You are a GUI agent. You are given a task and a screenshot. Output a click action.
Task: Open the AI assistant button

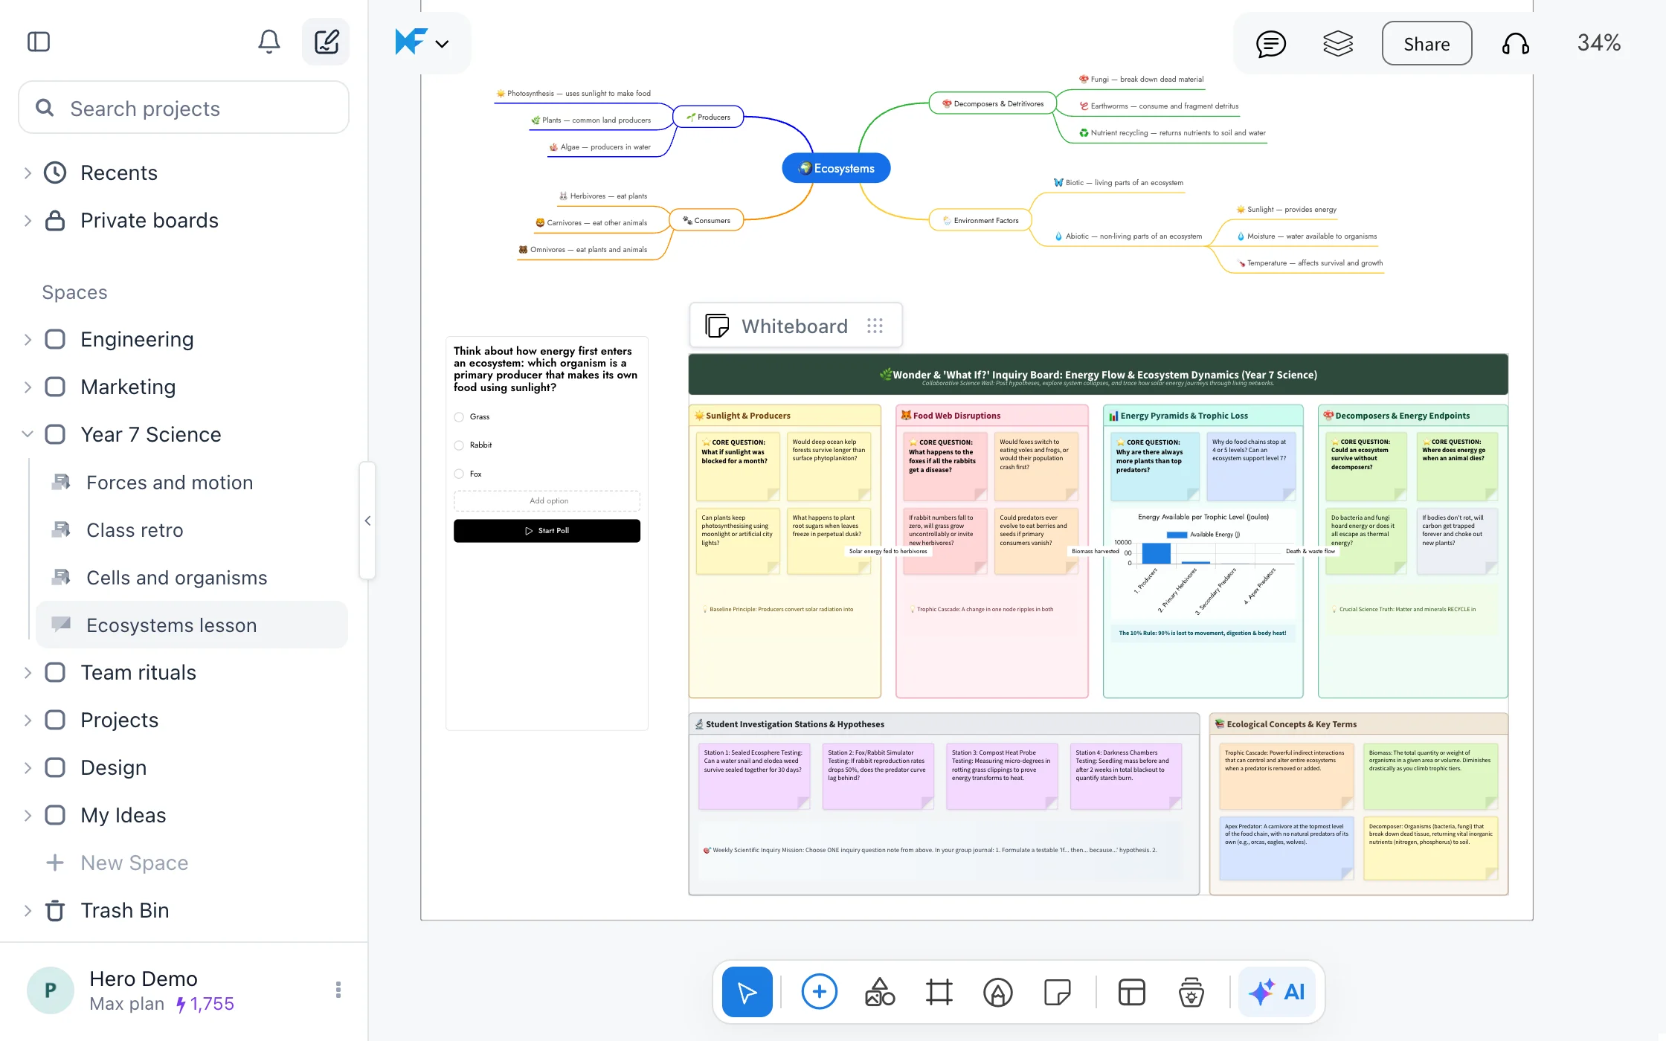pyautogui.click(x=1277, y=992)
